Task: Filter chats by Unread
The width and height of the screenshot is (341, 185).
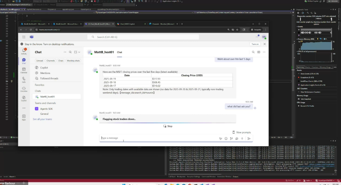Action: click(x=40, y=61)
